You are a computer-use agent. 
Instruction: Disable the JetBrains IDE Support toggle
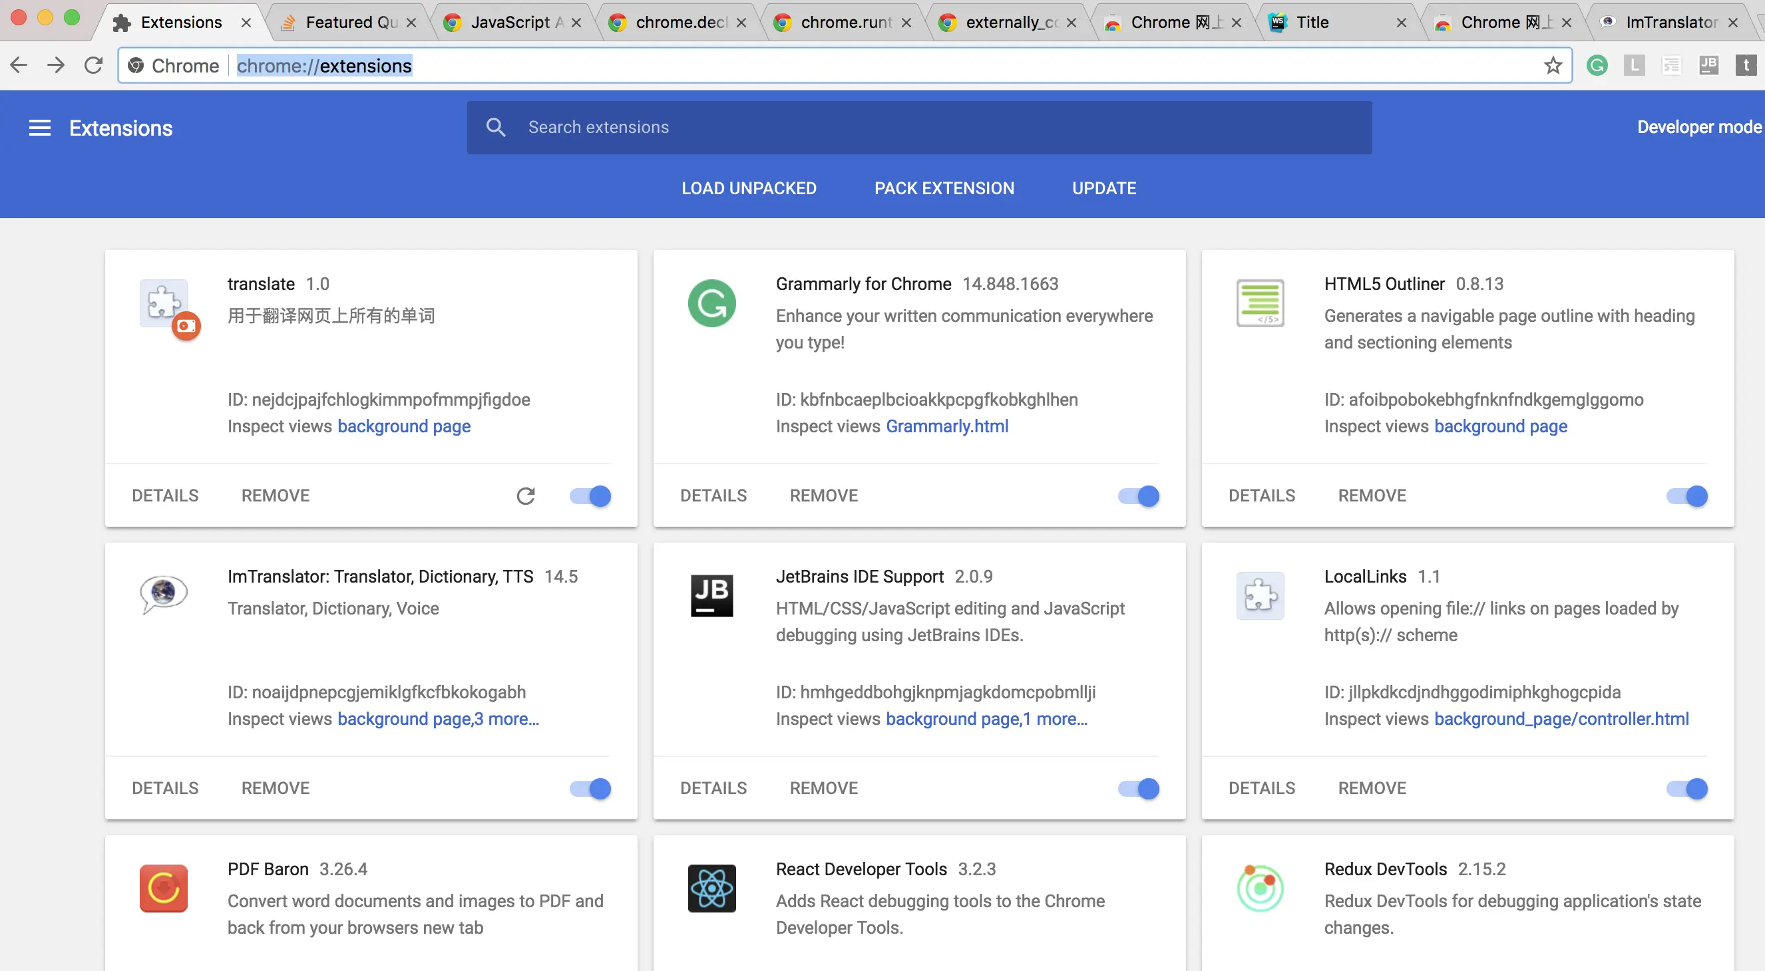point(1139,788)
